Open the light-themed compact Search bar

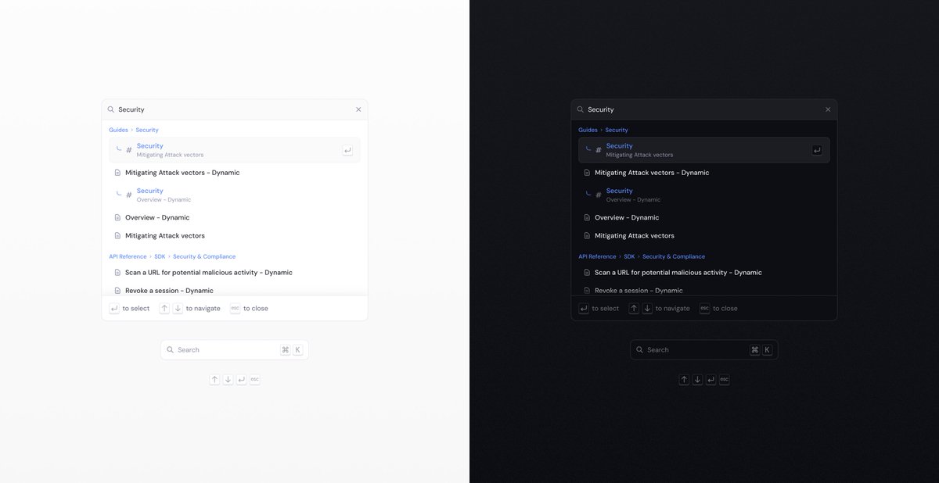(235, 350)
